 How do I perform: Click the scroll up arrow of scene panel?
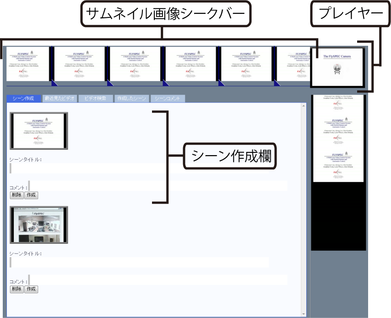tap(304, 106)
